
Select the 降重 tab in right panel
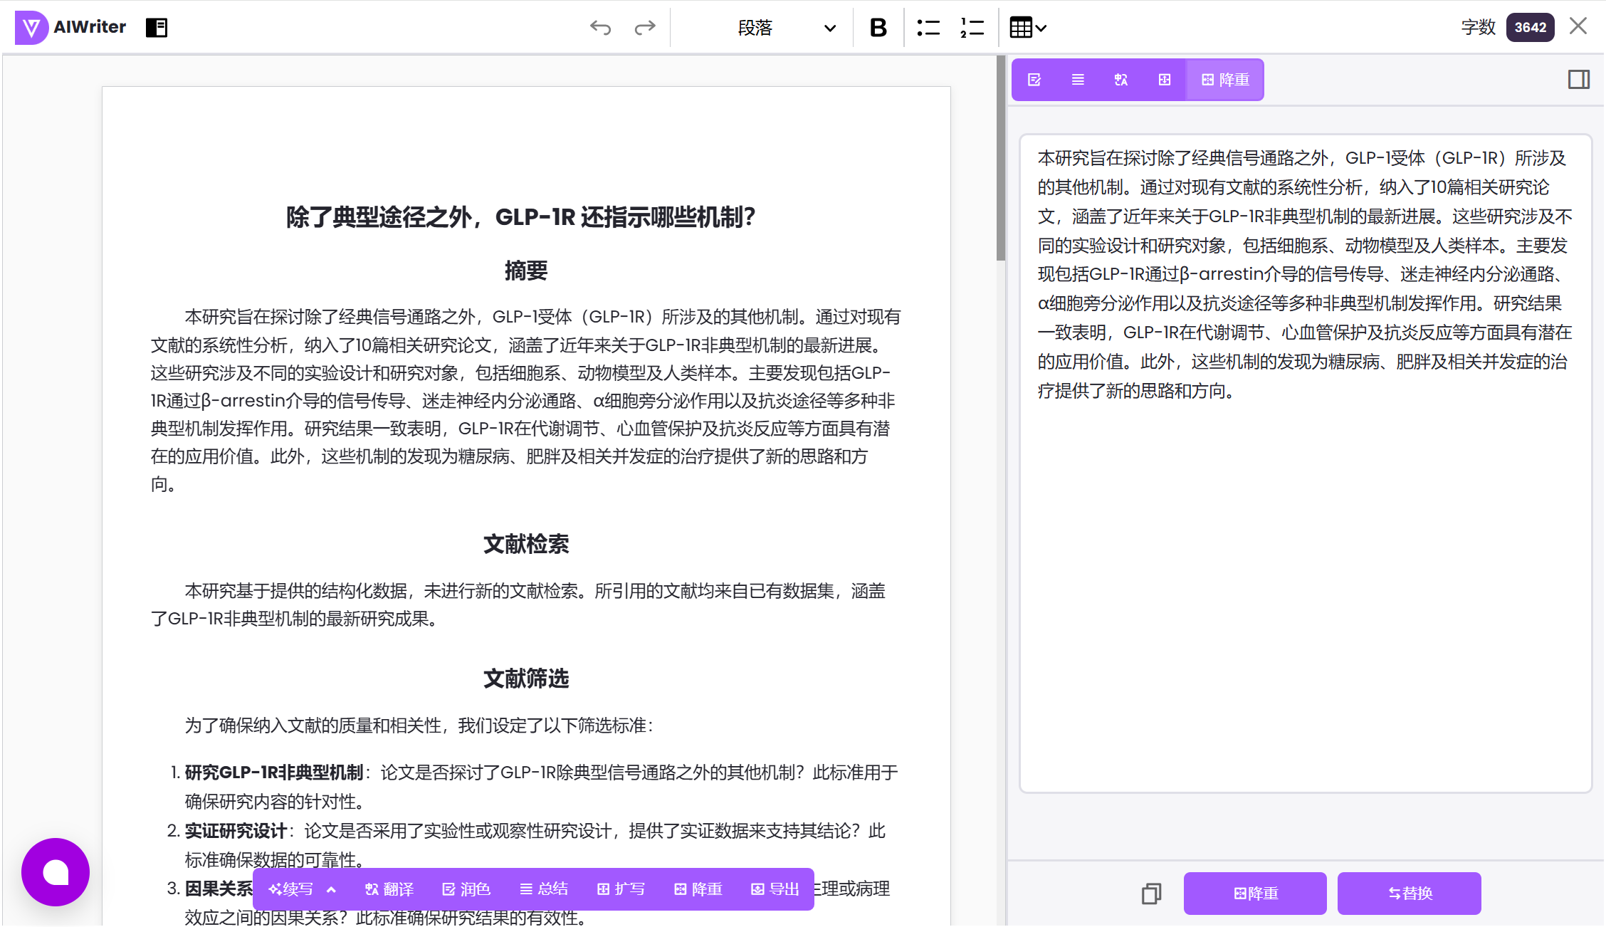click(1225, 80)
